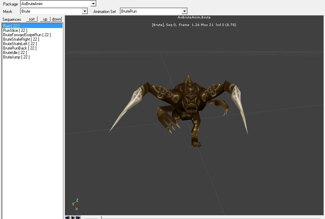The image size is (325, 219).
Task: Click the animation frame slider handle
Action: (100, 217)
